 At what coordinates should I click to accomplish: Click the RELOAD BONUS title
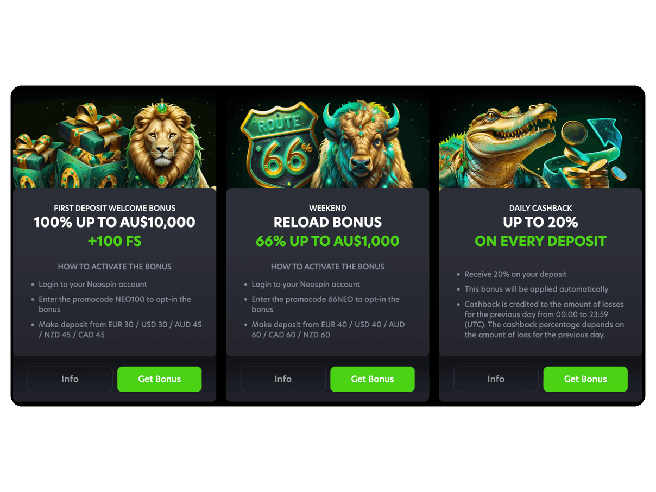click(x=327, y=222)
